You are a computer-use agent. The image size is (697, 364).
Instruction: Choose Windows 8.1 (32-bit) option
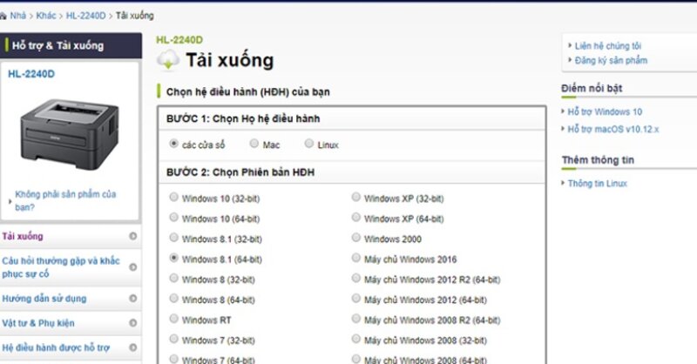(x=173, y=238)
